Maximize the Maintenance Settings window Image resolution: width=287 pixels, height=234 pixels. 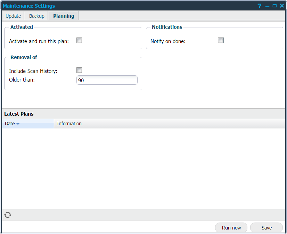coord(274,6)
